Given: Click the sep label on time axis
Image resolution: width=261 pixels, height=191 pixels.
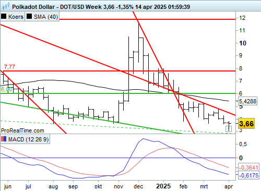Looking at the screenshot, I should coord(73,187).
